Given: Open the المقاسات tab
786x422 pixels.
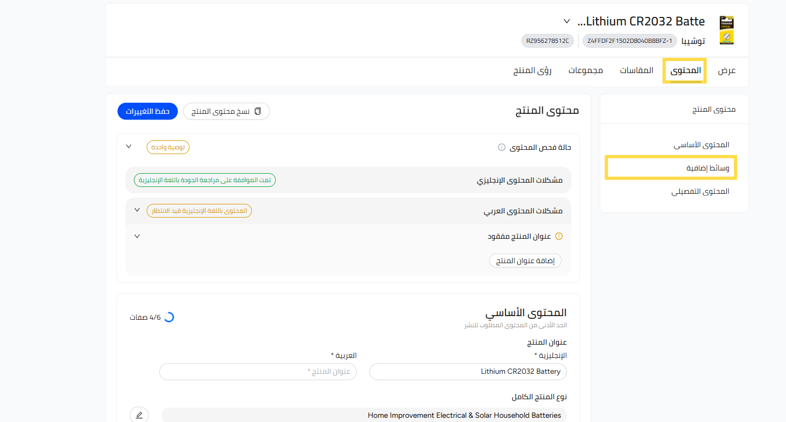Looking at the screenshot, I should click(636, 71).
